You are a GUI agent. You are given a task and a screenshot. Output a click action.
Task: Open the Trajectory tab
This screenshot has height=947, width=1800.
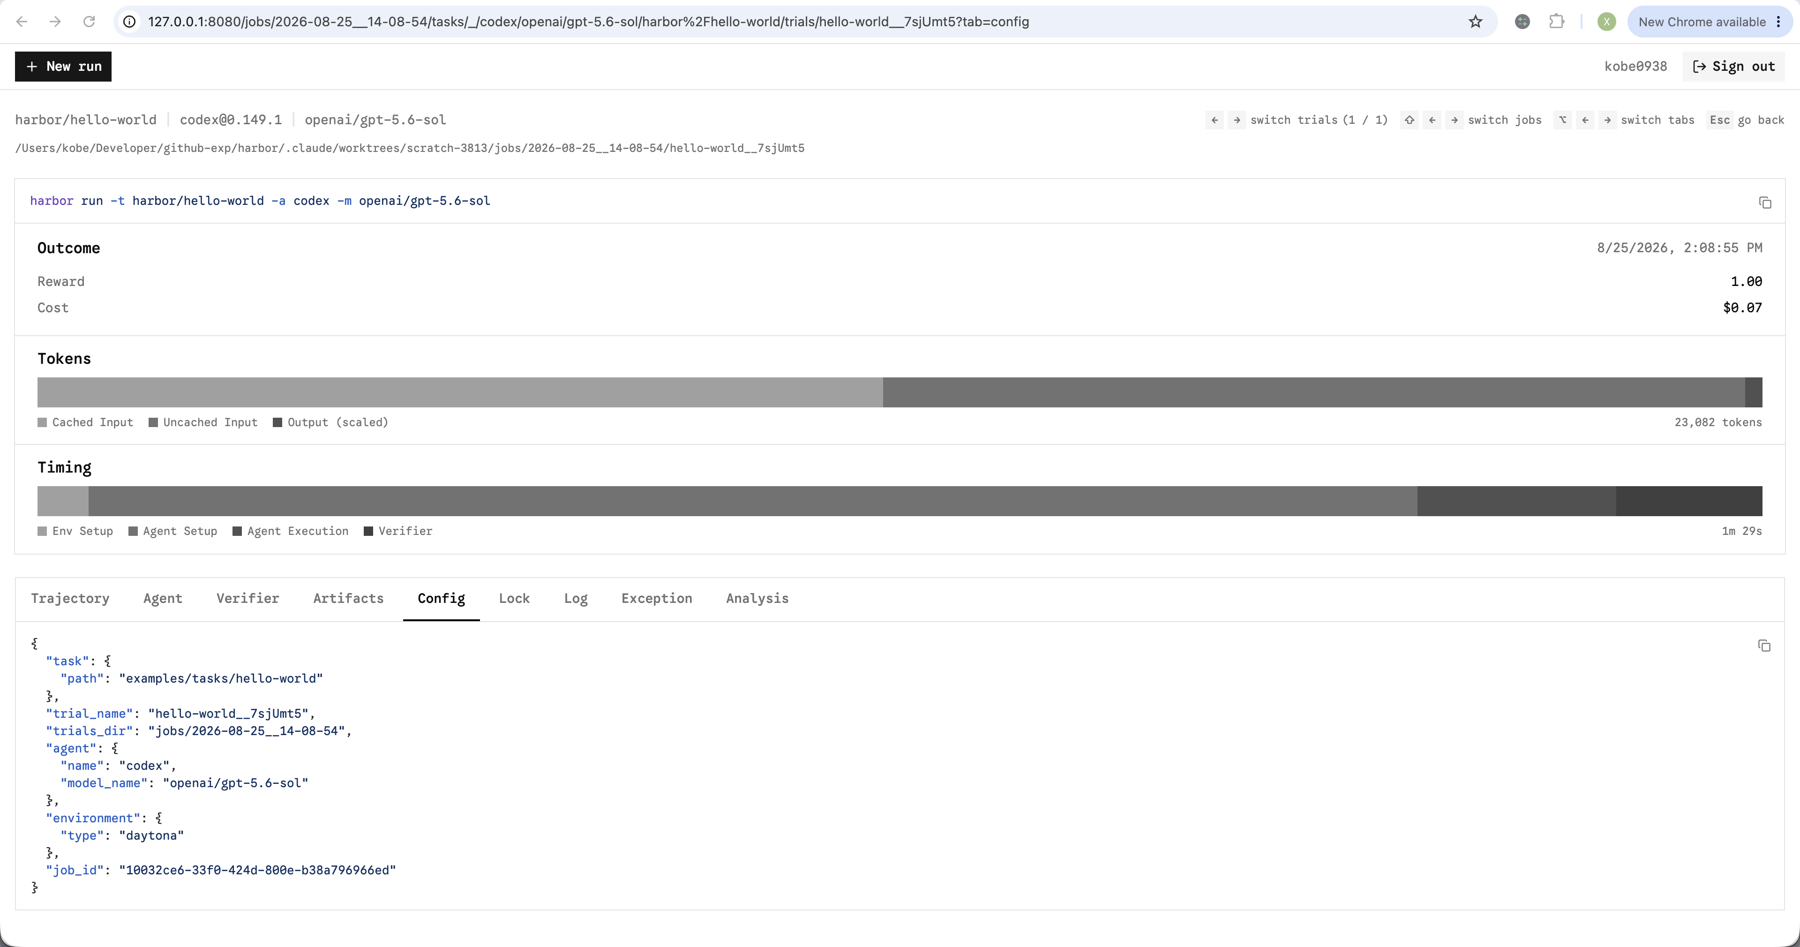click(70, 599)
